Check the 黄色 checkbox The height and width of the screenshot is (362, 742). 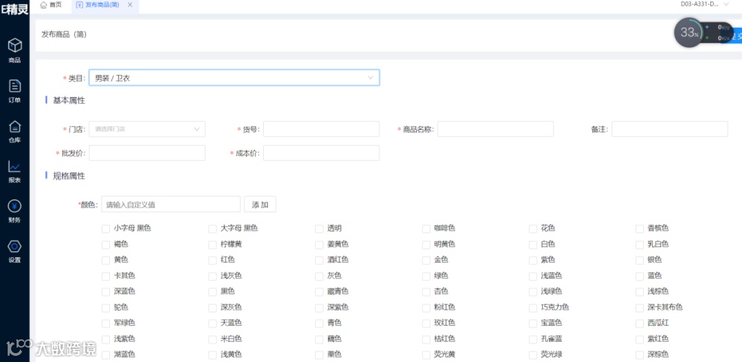pyautogui.click(x=106, y=260)
